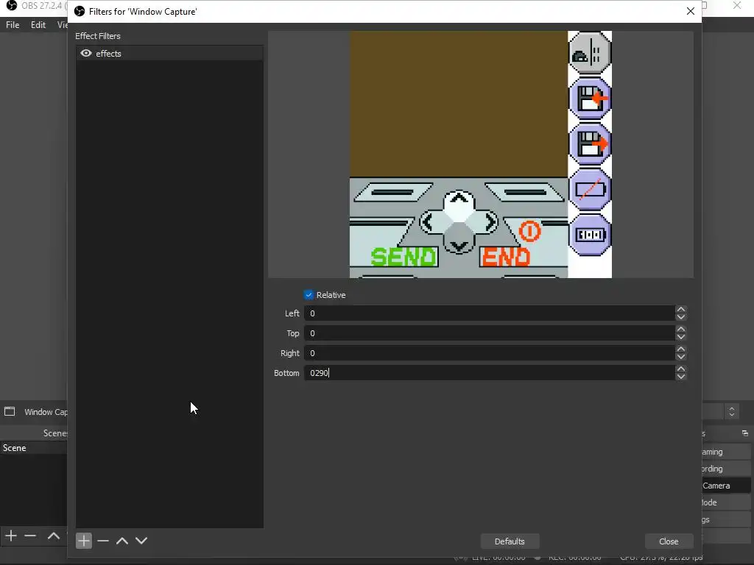The image size is (754, 565).
Task: Click Window Capture icon in OBS source bar
Action: point(10,411)
